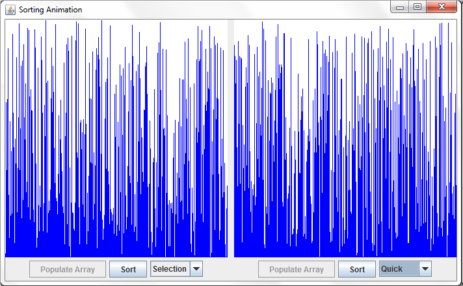
Task: Click the left bar chart panel
Action: click(116, 138)
